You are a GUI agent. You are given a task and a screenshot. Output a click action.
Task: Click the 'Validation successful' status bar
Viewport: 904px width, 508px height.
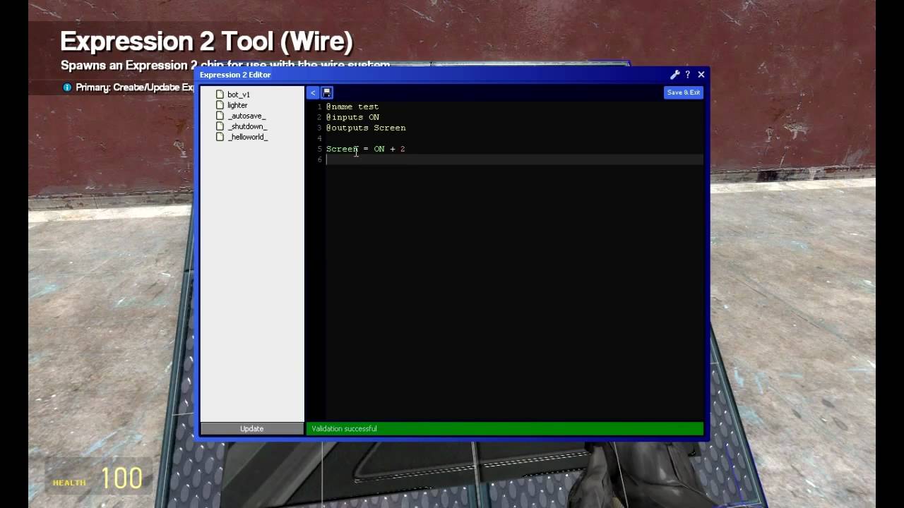505,428
